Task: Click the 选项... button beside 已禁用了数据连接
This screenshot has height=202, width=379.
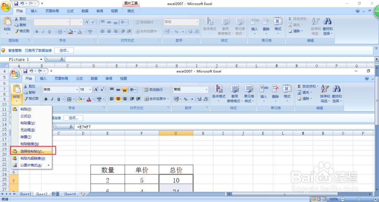Action: click(x=64, y=50)
